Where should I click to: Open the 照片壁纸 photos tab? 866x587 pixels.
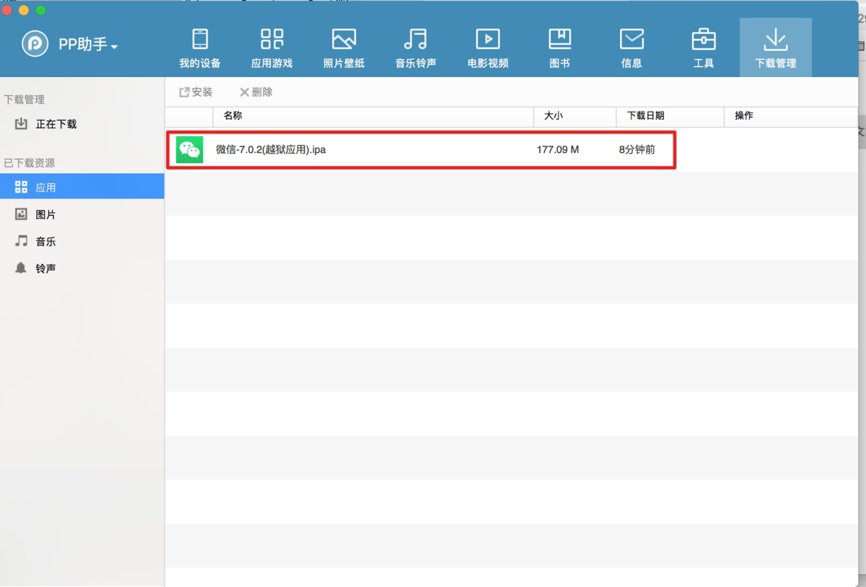344,48
